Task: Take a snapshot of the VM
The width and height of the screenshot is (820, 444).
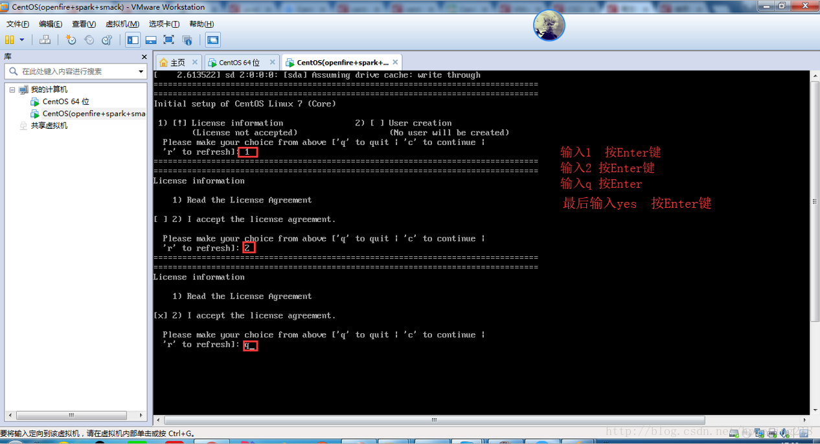Action: pyautogui.click(x=71, y=40)
